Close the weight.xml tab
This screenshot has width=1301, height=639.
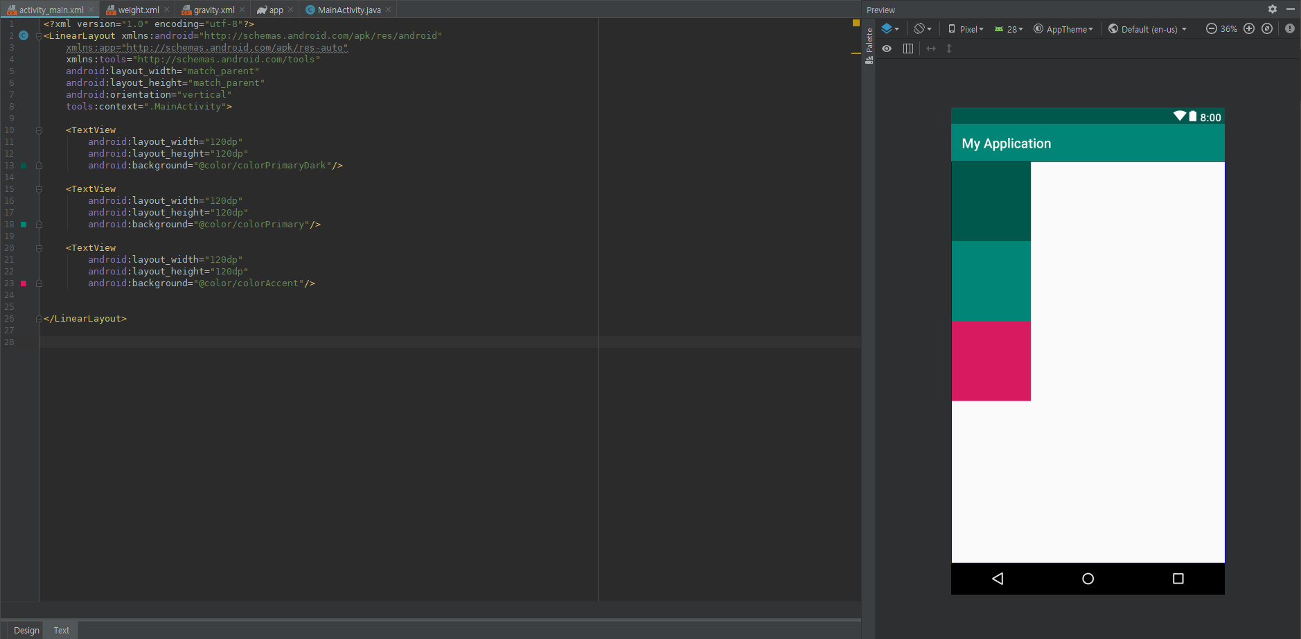[166, 10]
